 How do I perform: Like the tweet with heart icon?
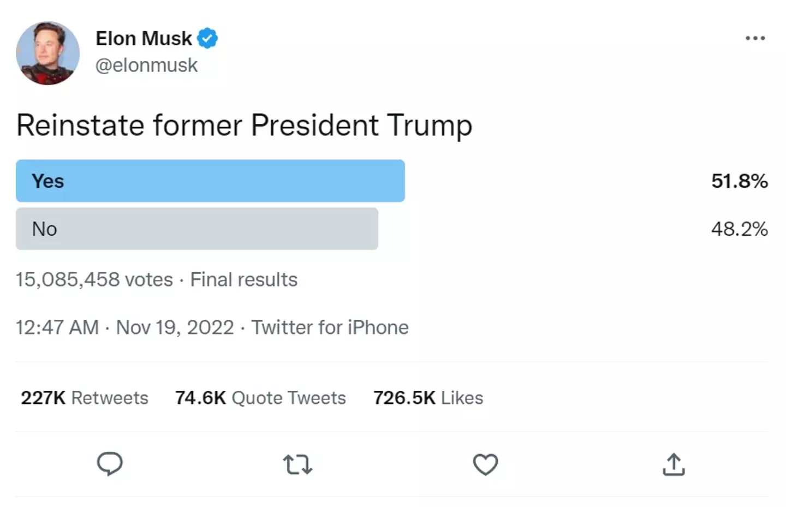(485, 465)
